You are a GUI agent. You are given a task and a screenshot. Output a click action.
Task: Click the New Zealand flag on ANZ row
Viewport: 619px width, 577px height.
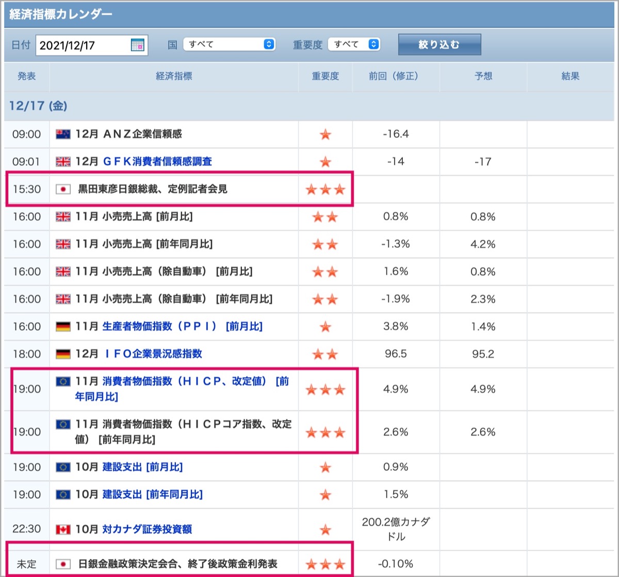(63, 134)
